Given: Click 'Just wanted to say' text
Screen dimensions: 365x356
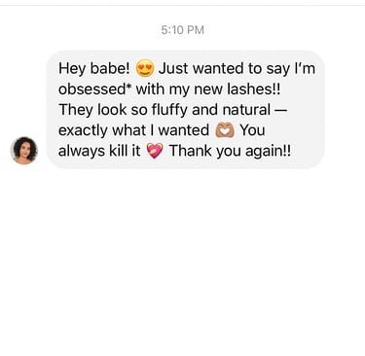Looking at the screenshot, I should 224,68.
